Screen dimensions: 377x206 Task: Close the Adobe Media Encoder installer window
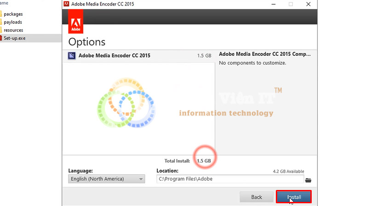click(308, 4)
